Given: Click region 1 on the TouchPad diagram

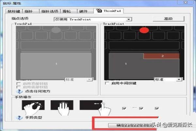Looking at the screenshot, I should coord(56,64).
